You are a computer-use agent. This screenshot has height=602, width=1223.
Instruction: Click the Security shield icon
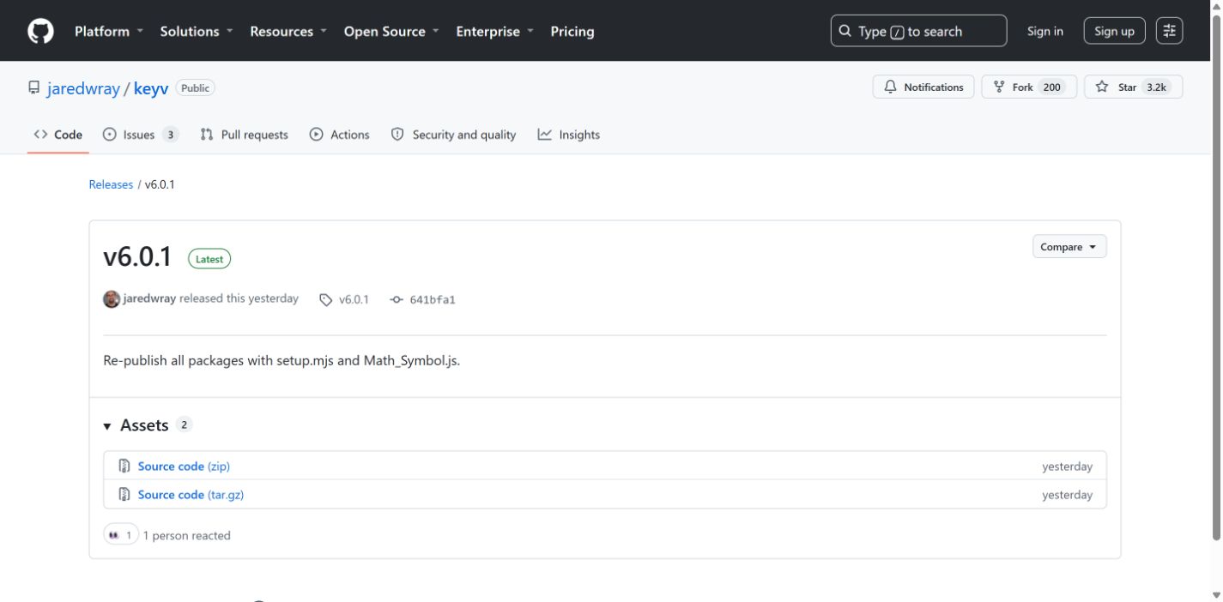point(397,135)
